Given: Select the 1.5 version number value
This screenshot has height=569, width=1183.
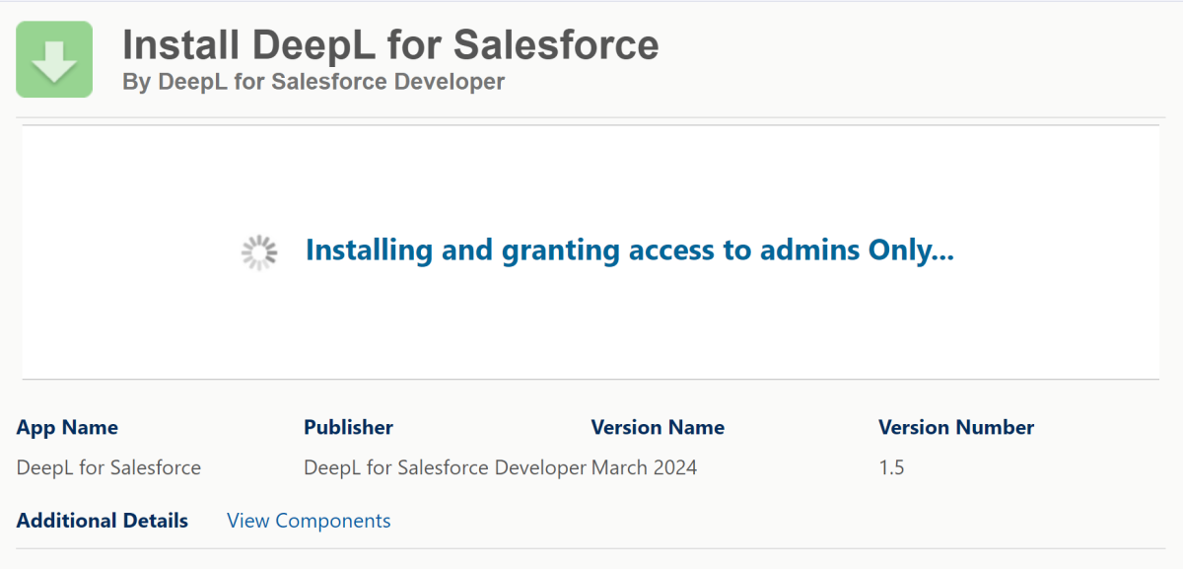Looking at the screenshot, I should click(x=891, y=467).
